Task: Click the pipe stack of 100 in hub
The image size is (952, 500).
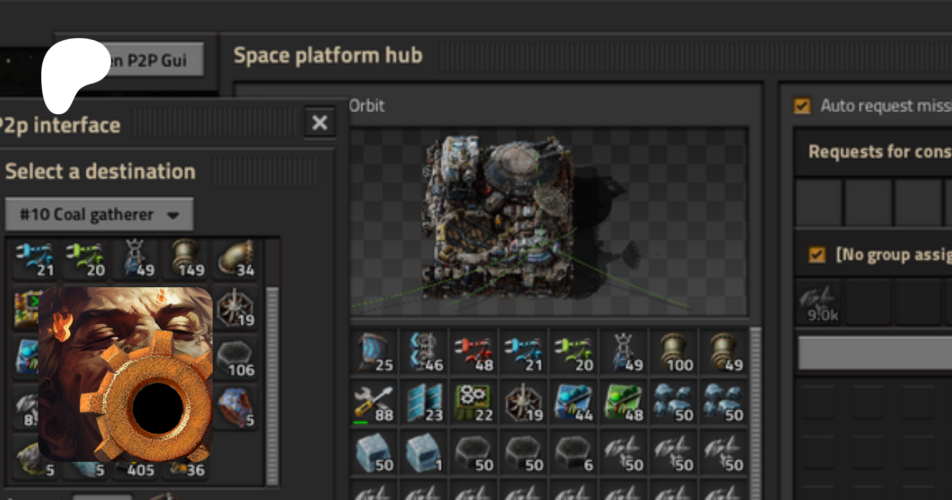Action: point(674,353)
